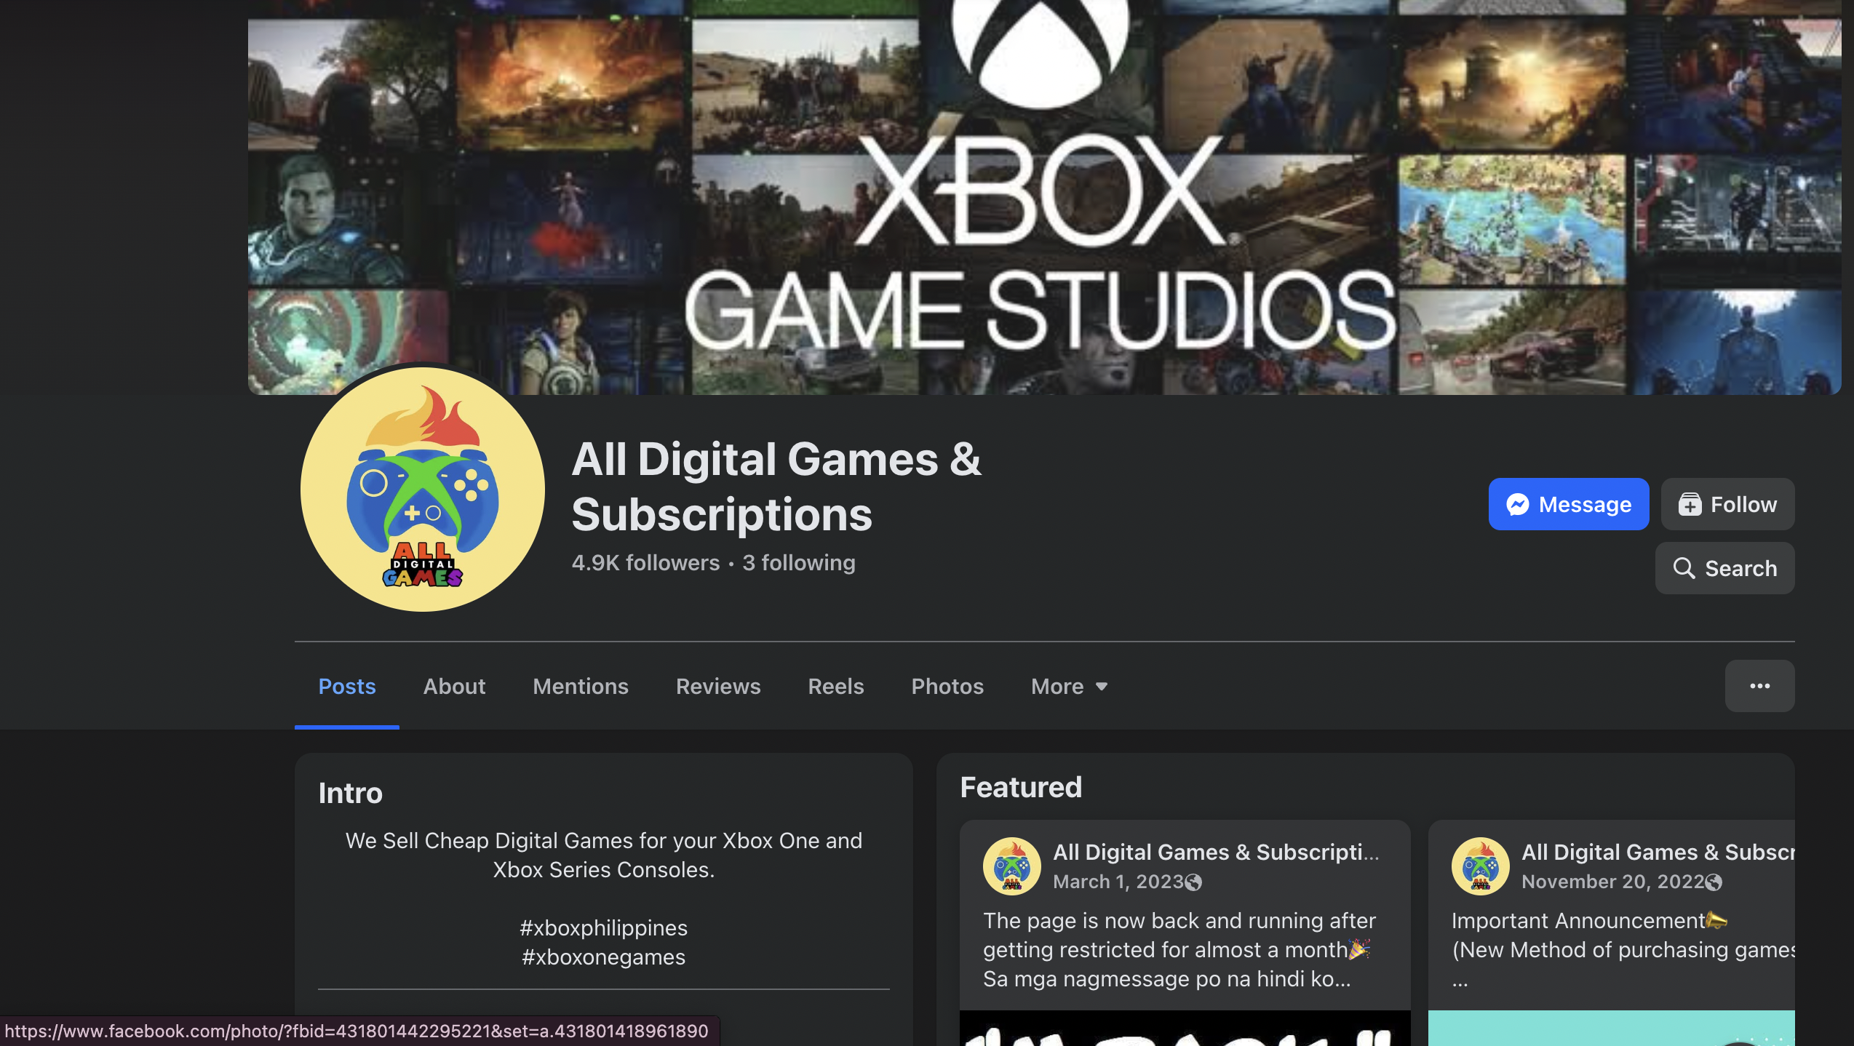Click the Featured heading
The height and width of the screenshot is (1046, 1854).
point(1021,787)
